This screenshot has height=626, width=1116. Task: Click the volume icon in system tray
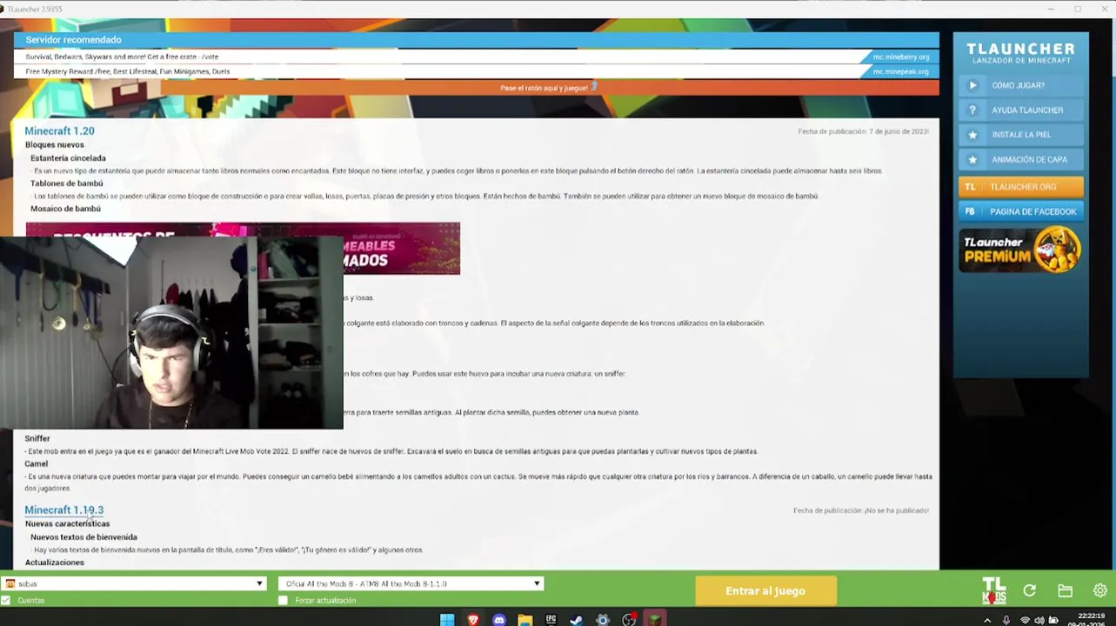[1039, 620]
